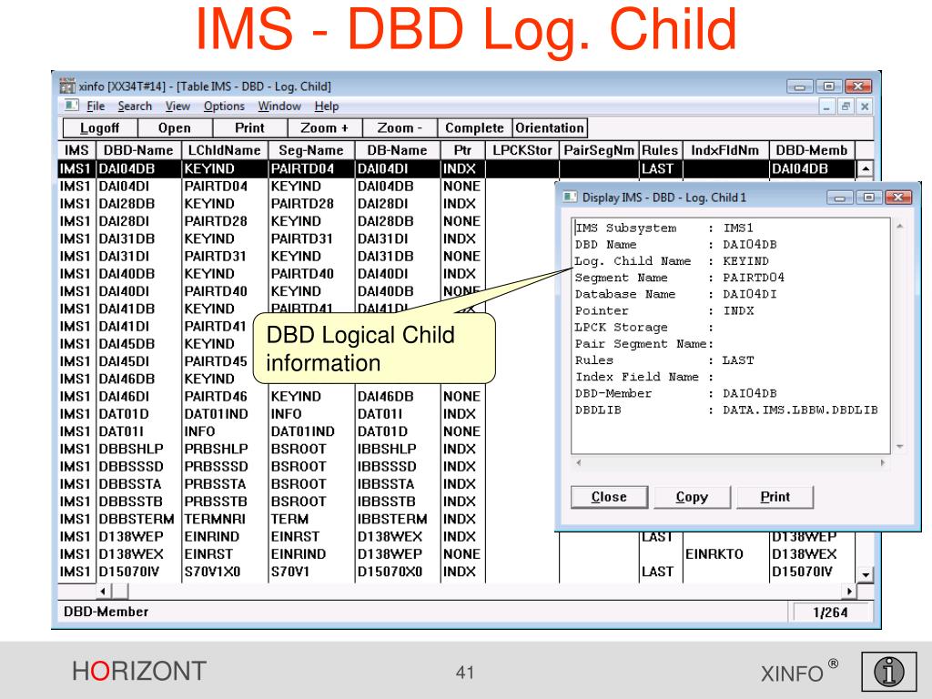Click the LPCKStor column header
The height and width of the screenshot is (699, 932).
point(522,150)
